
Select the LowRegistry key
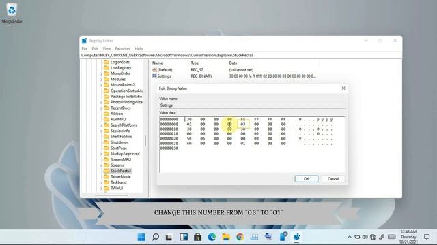(121, 68)
